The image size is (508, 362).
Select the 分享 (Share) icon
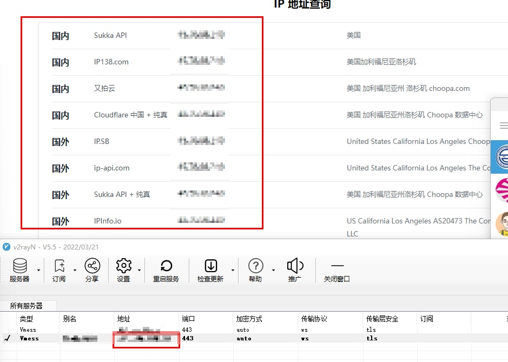coord(92,266)
